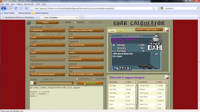Expand the Title Shredder dropdown
Viewport: 200px width, 112px height.
click(86, 74)
